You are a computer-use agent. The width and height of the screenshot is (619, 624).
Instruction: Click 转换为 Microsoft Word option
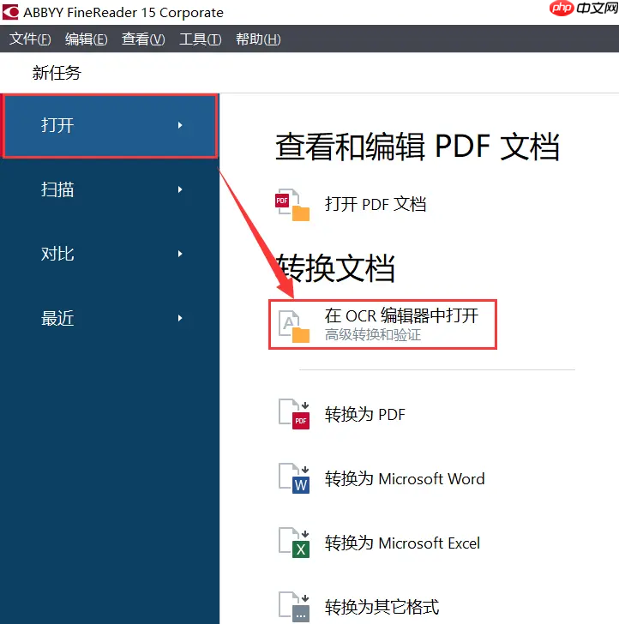405,479
